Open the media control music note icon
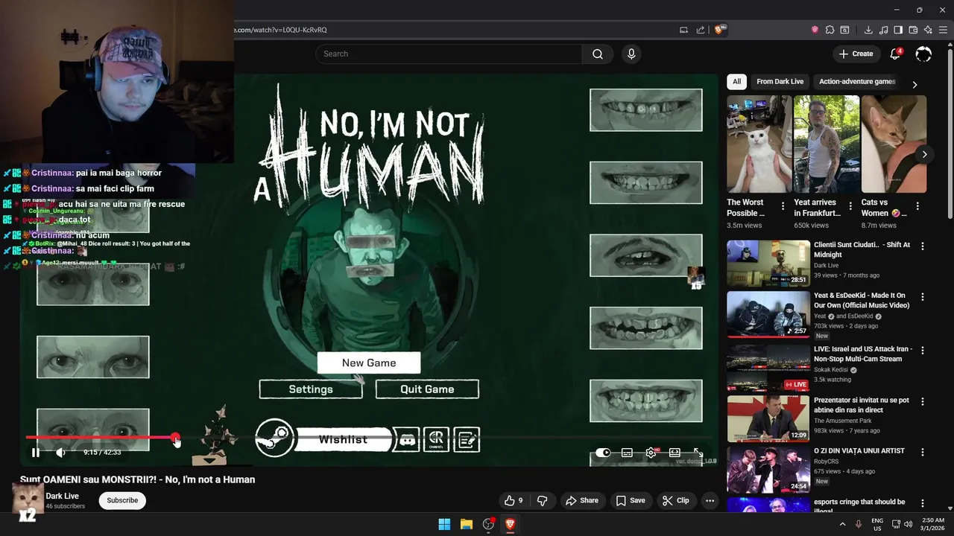This screenshot has height=536, width=954. coord(883,30)
